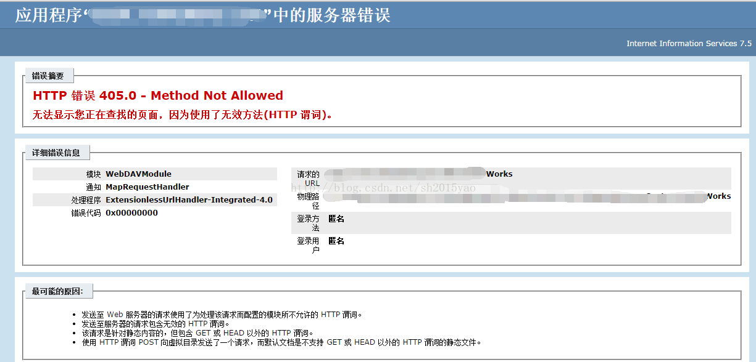This screenshot has width=756, height=362.
Task: Click the '物理路径' field label
Action: [308, 201]
